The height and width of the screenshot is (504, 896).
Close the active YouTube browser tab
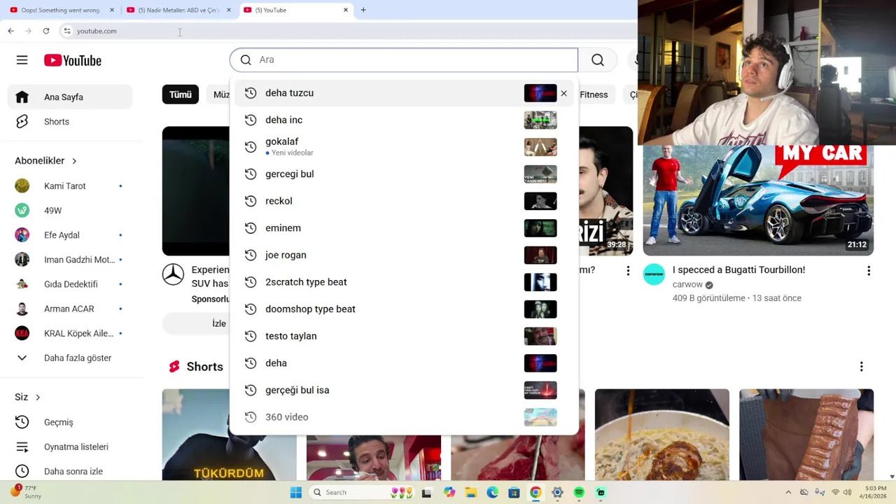tap(346, 10)
